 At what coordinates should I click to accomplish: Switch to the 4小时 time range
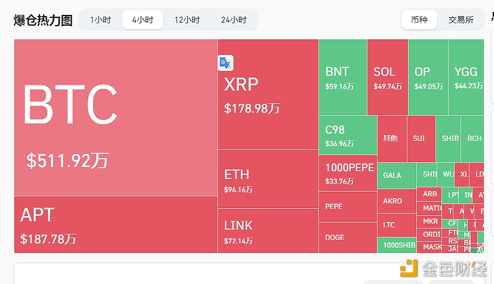click(x=143, y=20)
